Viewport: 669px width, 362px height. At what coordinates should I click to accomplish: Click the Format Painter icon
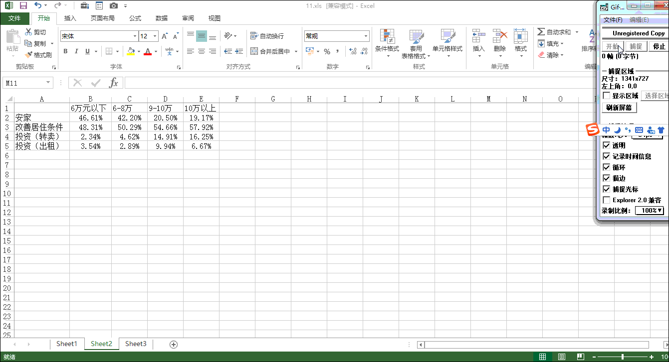[39, 55]
